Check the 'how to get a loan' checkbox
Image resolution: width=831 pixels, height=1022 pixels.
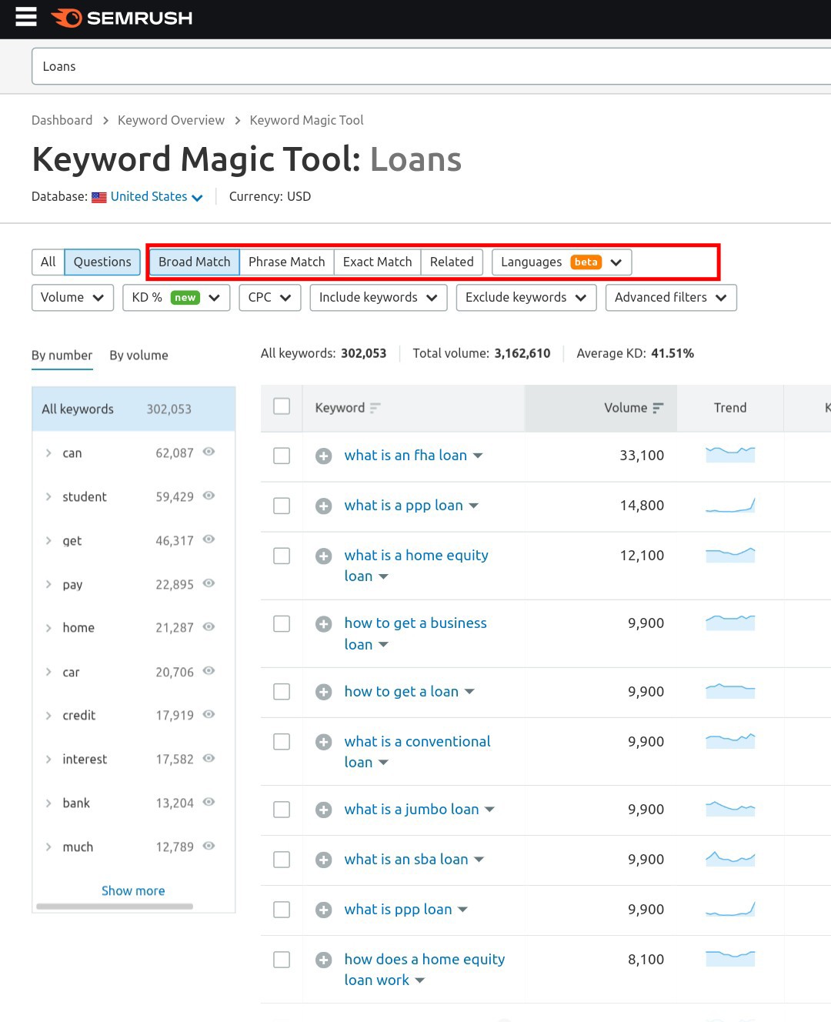pyautogui.click(x=282, y=692)
